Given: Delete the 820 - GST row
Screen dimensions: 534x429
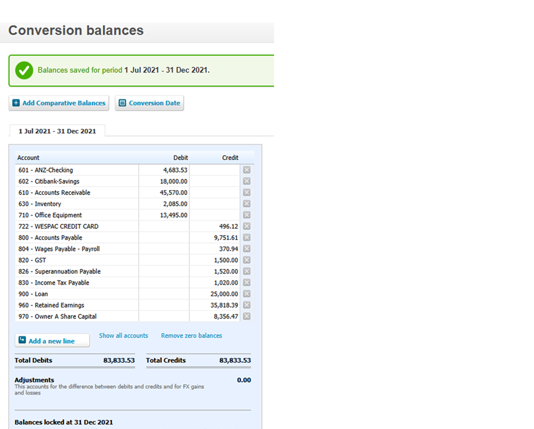Looking at the screenshot, I should point(246,260).
